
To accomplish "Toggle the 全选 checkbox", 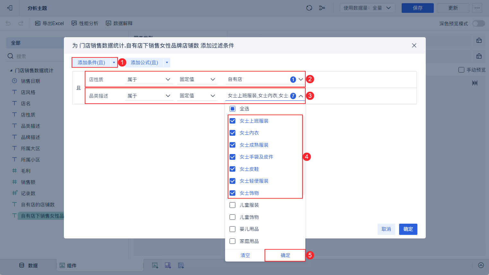I will click(232, 109).
